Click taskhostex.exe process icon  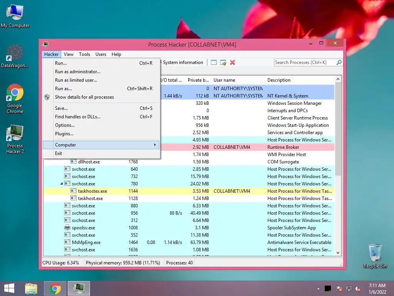point(73,191)
